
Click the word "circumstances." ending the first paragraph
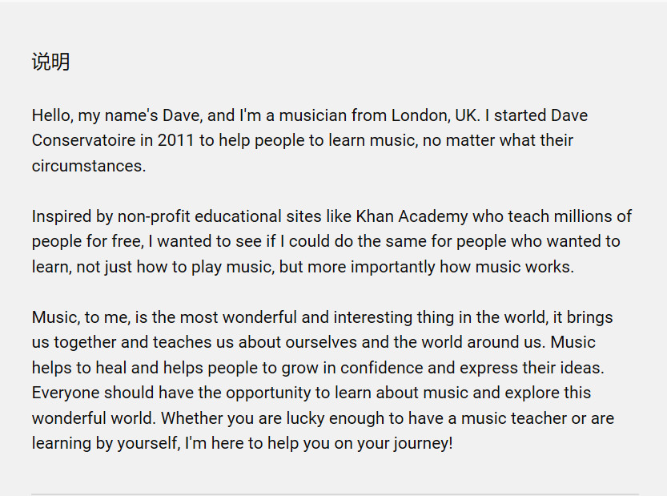(89, 166)
